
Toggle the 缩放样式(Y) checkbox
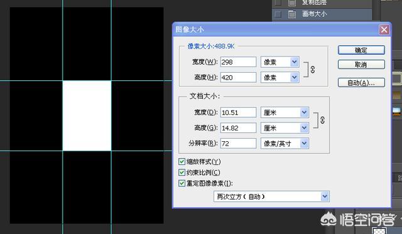(182, 162)
